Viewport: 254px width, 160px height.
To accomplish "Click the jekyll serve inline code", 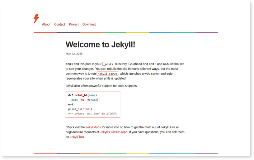I will tap(107, 74).
